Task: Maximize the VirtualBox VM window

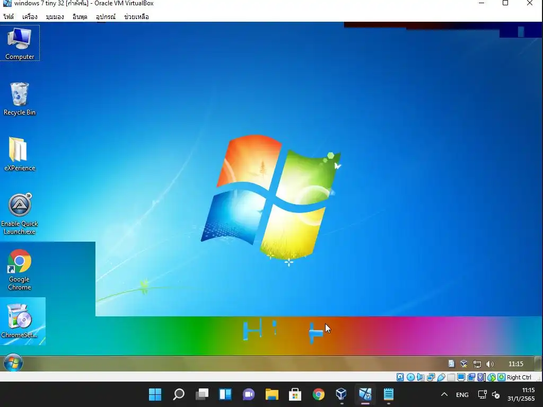Action: pos(505,3)
